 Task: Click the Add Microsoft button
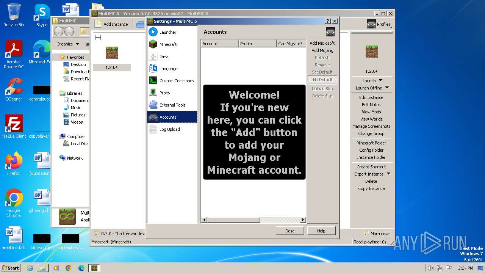322,43
